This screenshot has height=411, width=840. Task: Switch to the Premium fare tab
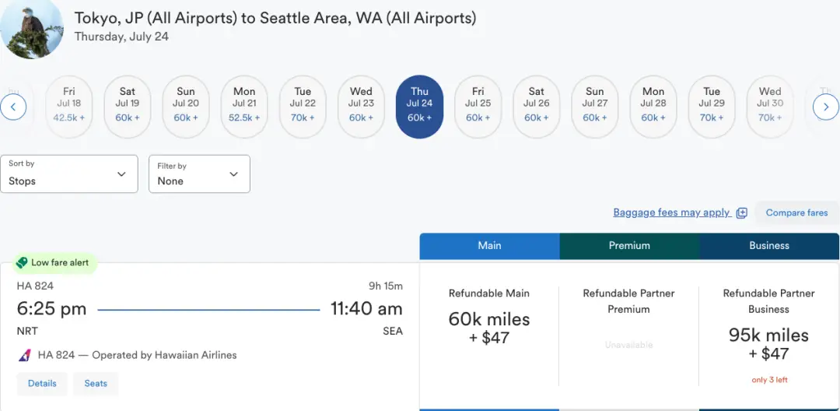(629, 246)
